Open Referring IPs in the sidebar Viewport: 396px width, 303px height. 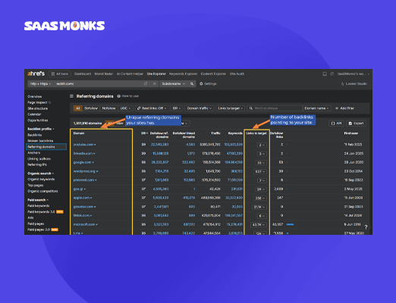click(x=37, y=164)
